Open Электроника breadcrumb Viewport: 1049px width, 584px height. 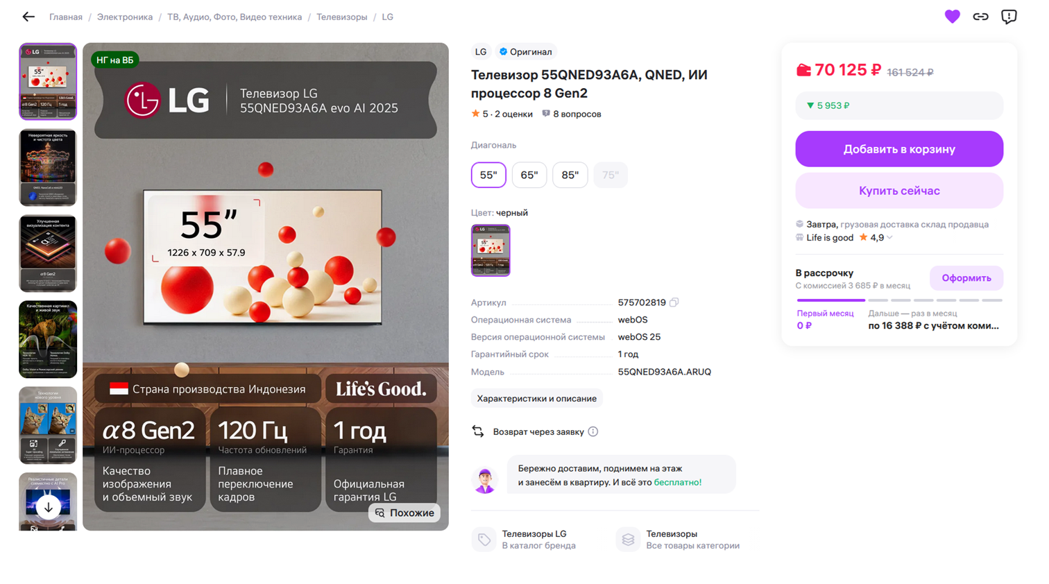click(125, 17)
